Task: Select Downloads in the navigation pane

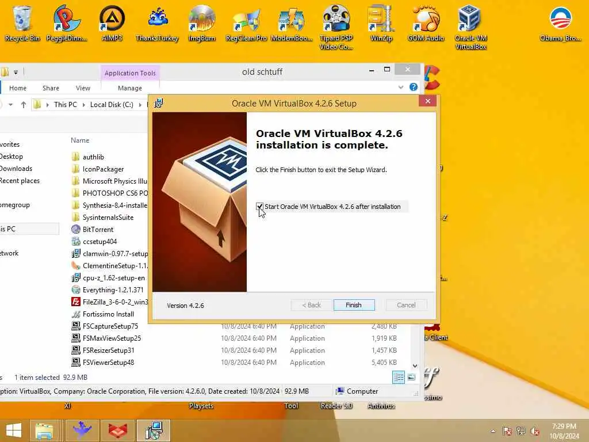Action: tap(16, 169)
